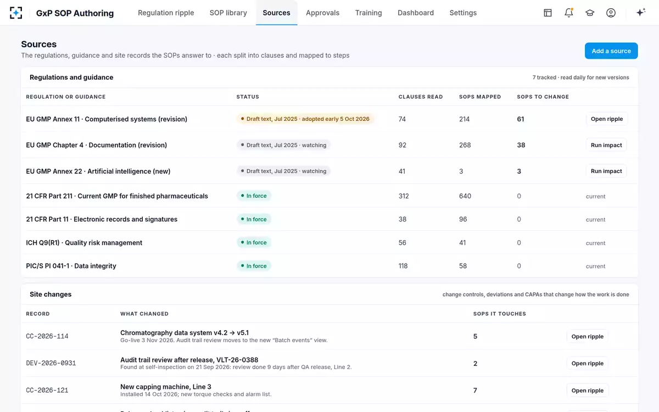Screen dimensions: 659x412
Task: Click 'current' label for 21 CFR Part 211
Action: [x=595, y=196]
